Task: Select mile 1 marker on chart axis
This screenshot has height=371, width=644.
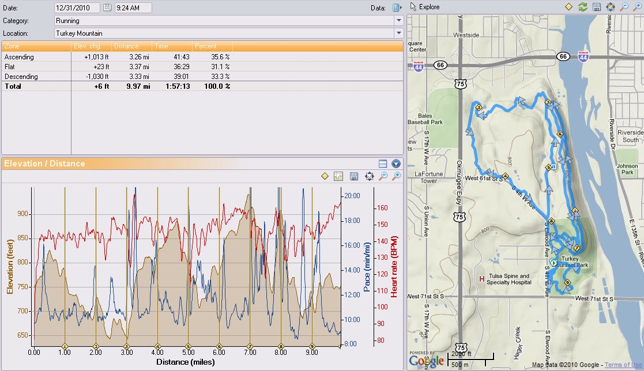Action: pyautogui.click(x=65, y=346)
